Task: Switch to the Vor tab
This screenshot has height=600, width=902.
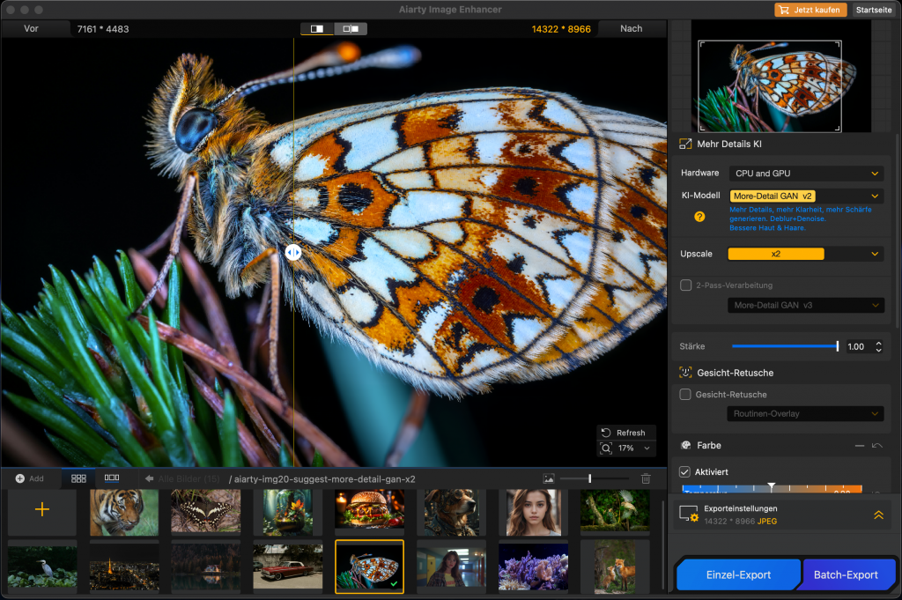Action: (x=33, y=27)
